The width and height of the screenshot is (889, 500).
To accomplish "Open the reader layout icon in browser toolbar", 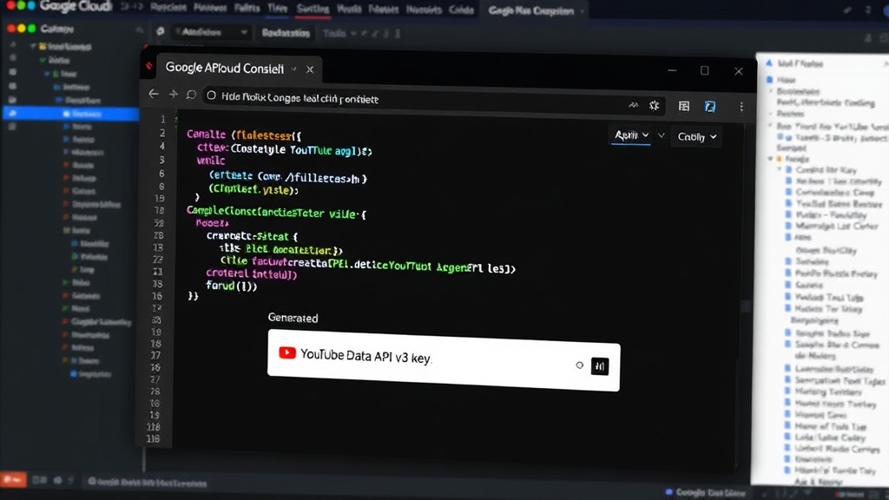I will coord(684,106).
